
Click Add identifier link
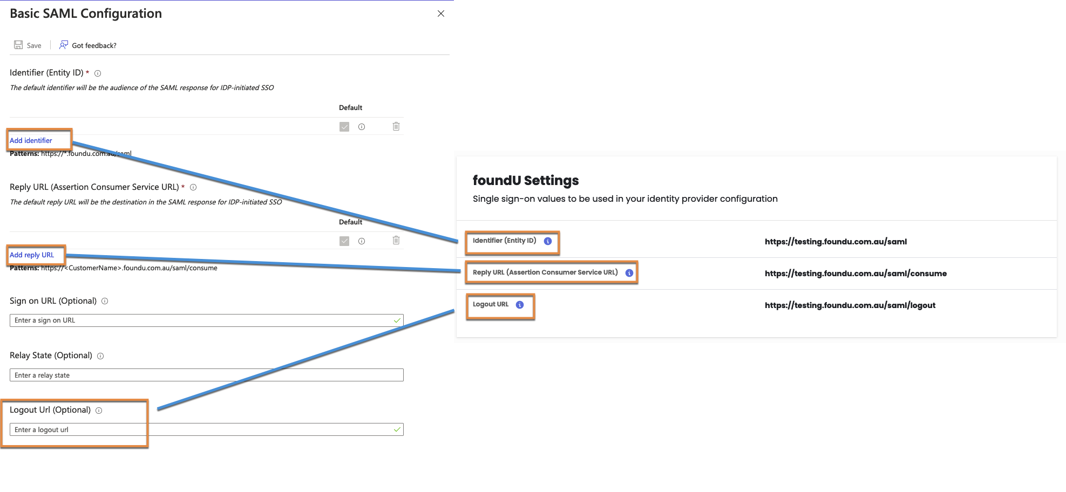(x=31, y=141)
